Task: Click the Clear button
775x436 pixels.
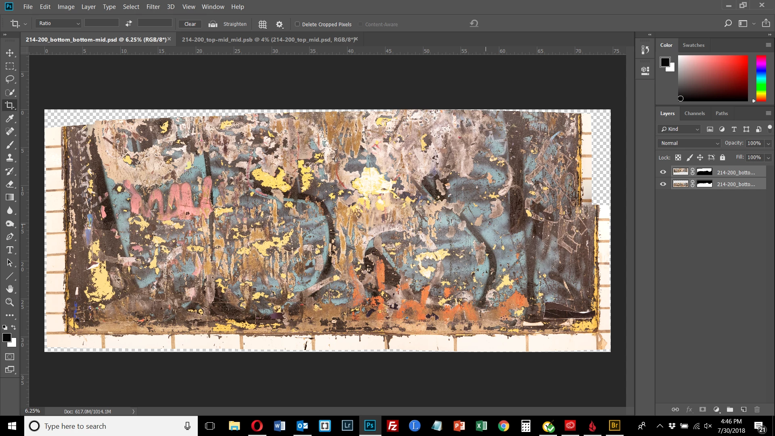Action: (x=190, y=24)
